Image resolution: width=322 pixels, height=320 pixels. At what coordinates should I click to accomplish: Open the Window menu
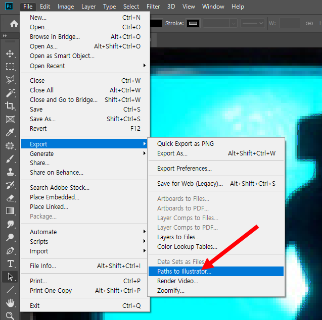[x=213, y=7]
